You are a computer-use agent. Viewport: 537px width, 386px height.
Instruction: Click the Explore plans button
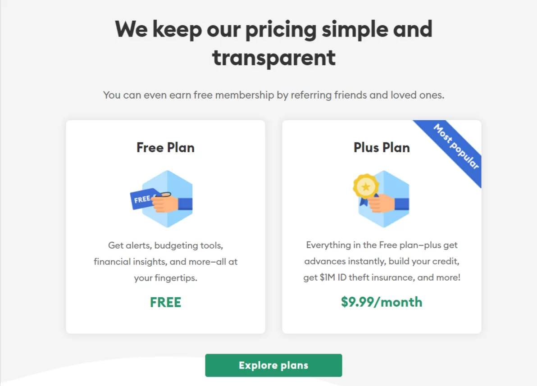click(273, 365)
